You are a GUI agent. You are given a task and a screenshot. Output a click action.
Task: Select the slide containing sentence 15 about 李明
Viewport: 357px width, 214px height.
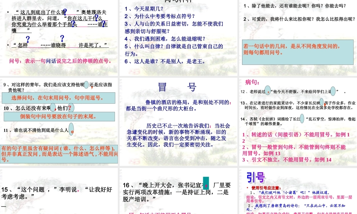[x=59, y=191]
